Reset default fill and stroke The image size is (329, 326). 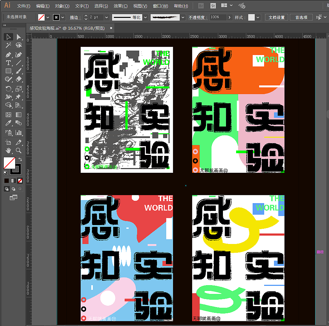pyautogui.click(x=5, y=173)
